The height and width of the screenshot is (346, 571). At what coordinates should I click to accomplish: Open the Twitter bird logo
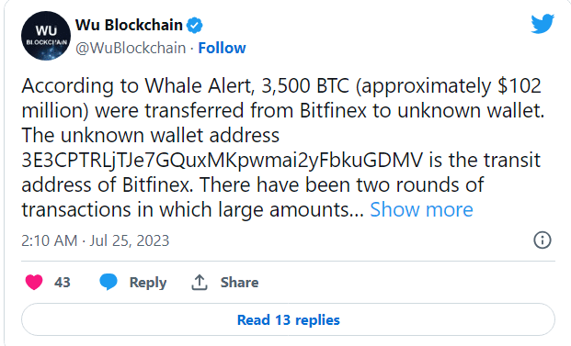coord(542,24)
